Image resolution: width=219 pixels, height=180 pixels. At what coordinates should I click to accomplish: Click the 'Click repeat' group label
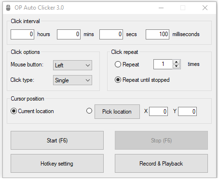click(124, 52)
